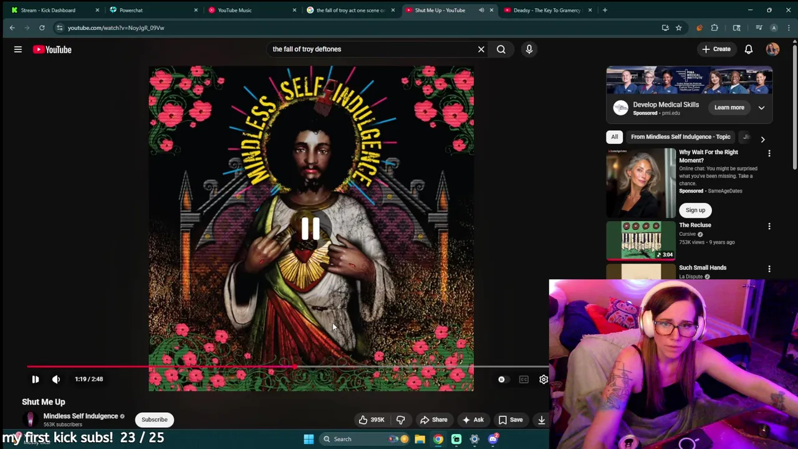Start voice search with the microphone icon

(x=529, y=49)
